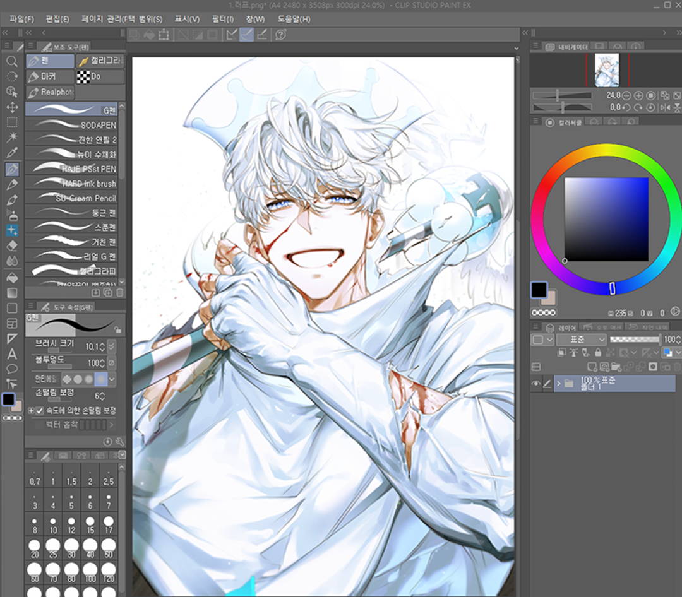Open the 창(W) menu
The image size is (682, 597).
(x=255, y=19)
